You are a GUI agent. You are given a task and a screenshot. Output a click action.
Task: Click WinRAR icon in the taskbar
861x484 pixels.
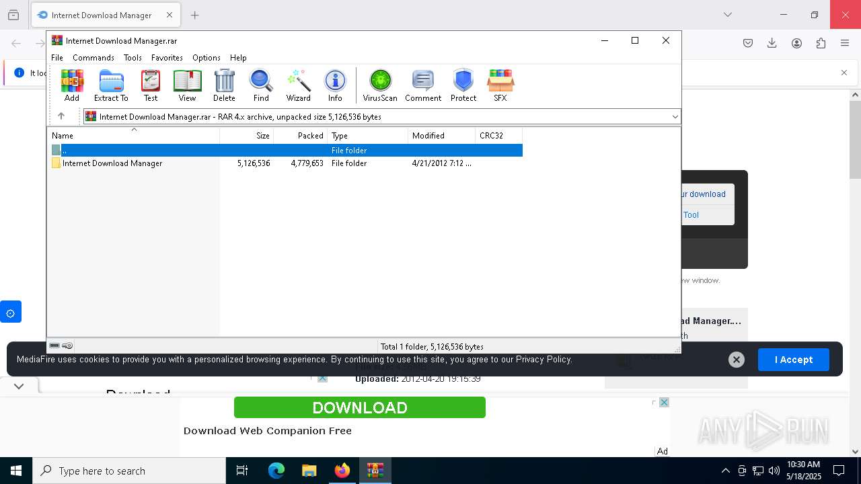(x=375, y=471)
